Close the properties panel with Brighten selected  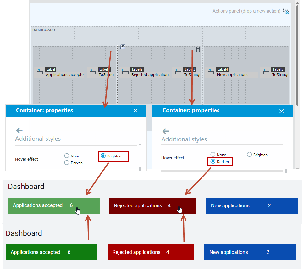tap(135, 111)
